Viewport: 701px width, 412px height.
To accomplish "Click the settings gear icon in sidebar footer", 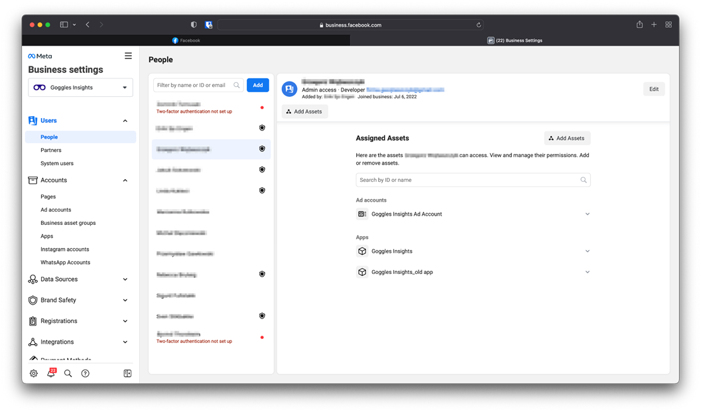I will click(34, 374).
